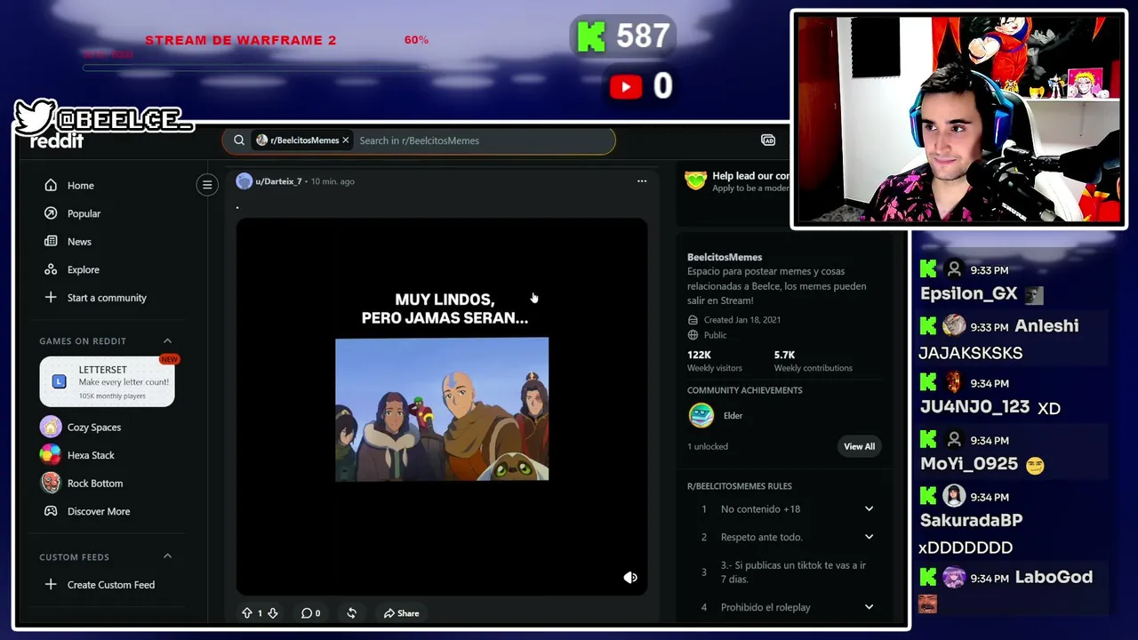Click chat username 'LaboGod'
Viewport: 1138px width, 640px height.
pos(1054,578)
